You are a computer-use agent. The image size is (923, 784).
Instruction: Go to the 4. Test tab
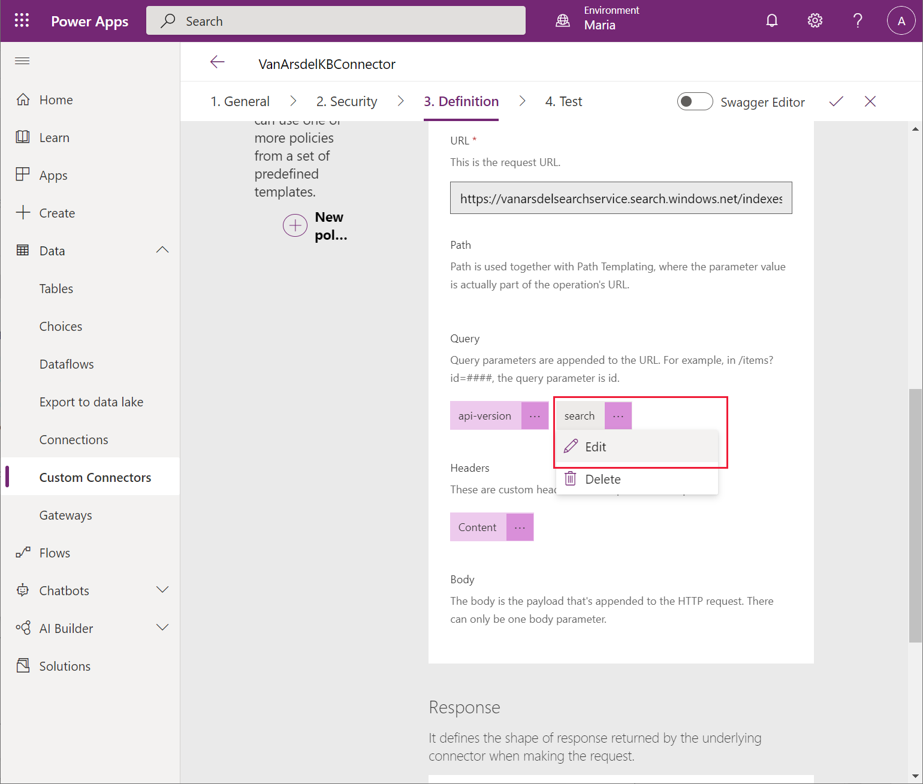(564, 102)
